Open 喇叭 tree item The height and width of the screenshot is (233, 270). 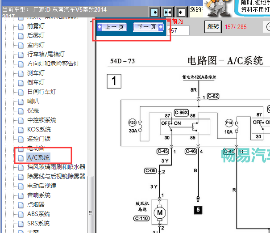[33, 101]
